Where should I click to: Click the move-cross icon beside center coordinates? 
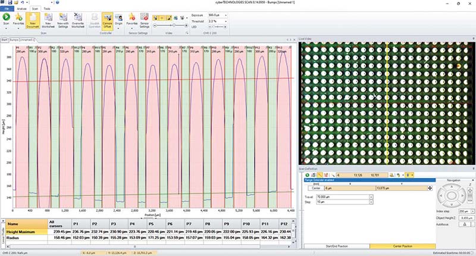tap(430, 188)
